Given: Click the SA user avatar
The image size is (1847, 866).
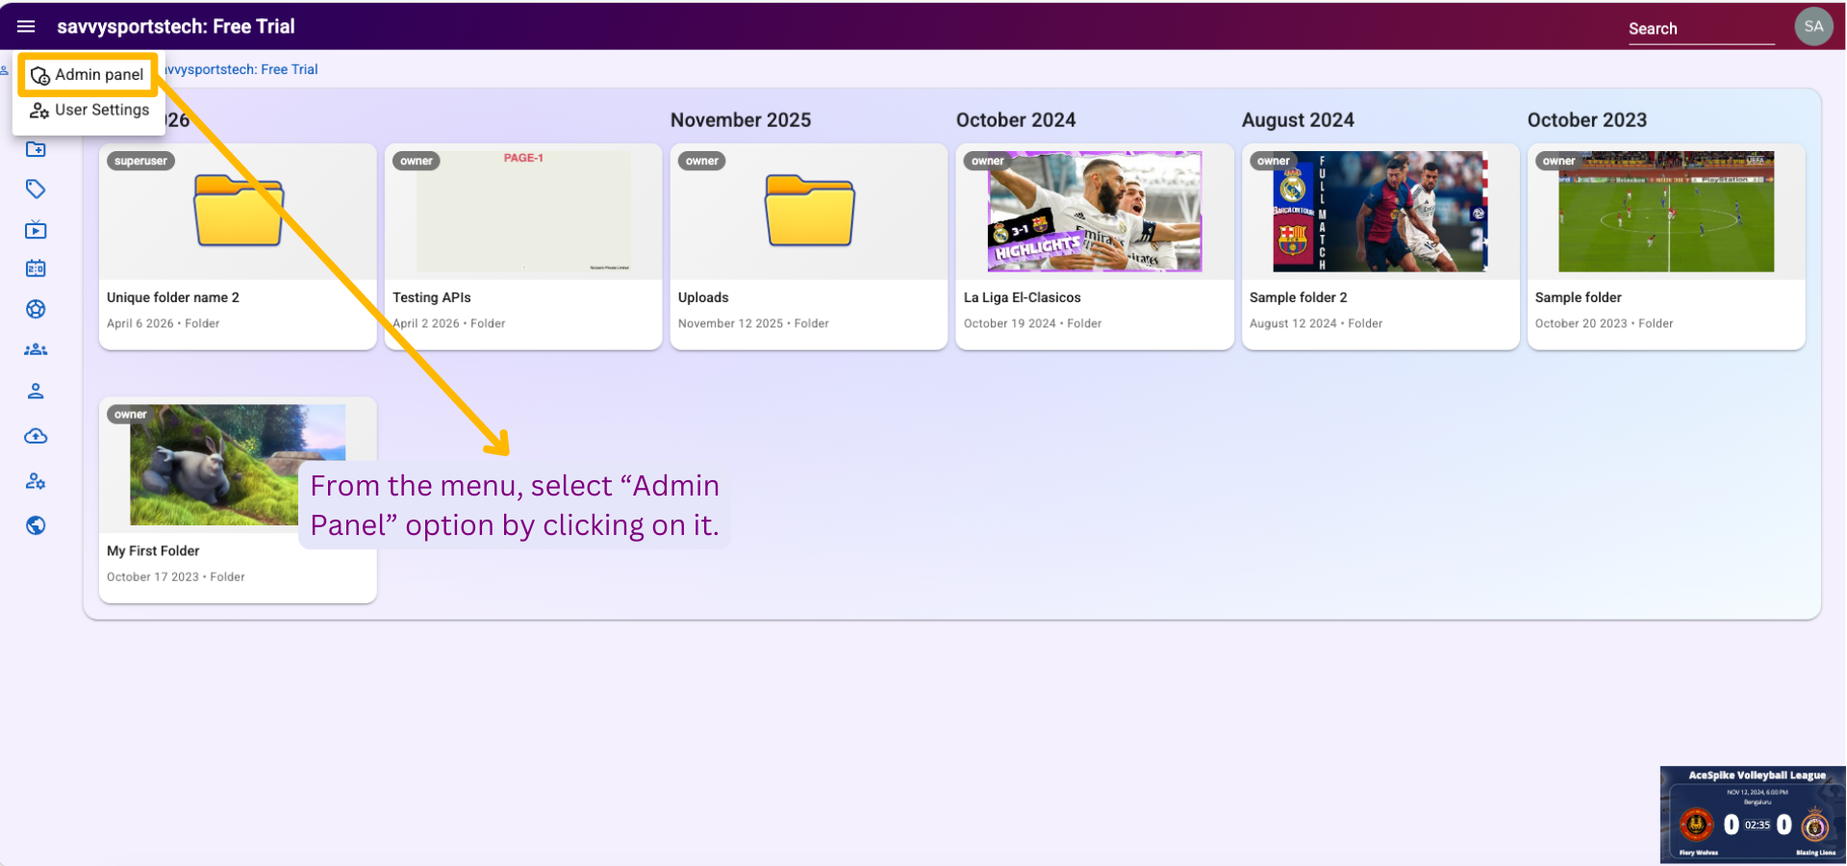Looking at the screenshot, I should 1813,27.
